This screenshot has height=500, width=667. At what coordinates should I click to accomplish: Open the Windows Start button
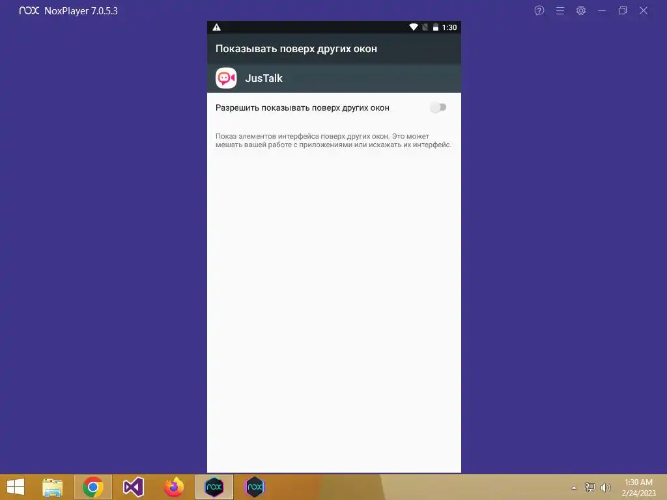point(16,487)
